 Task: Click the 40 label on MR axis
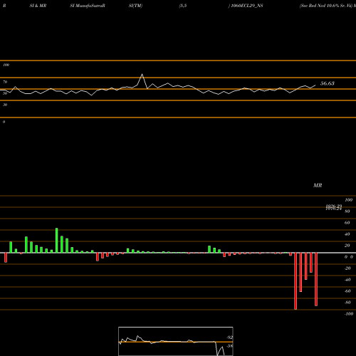point(347,234)
